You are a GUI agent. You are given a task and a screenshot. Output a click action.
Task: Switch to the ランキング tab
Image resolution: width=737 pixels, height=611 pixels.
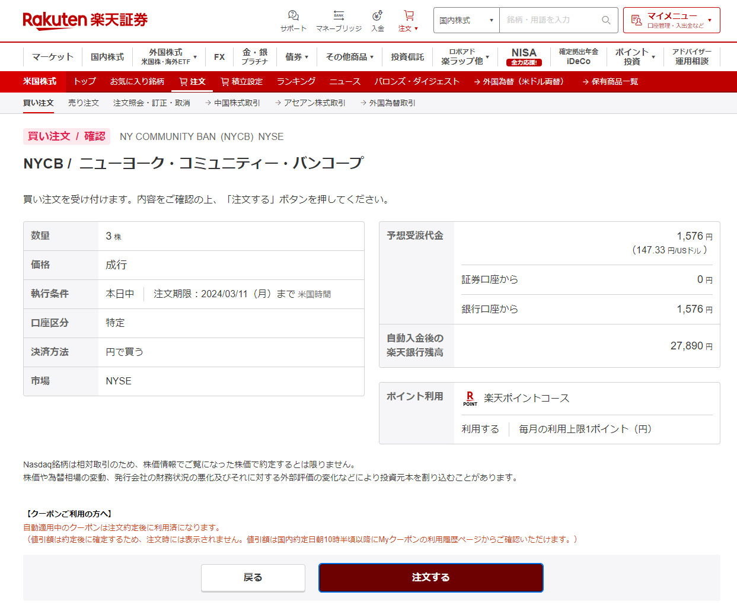click(x=296, y=82)
